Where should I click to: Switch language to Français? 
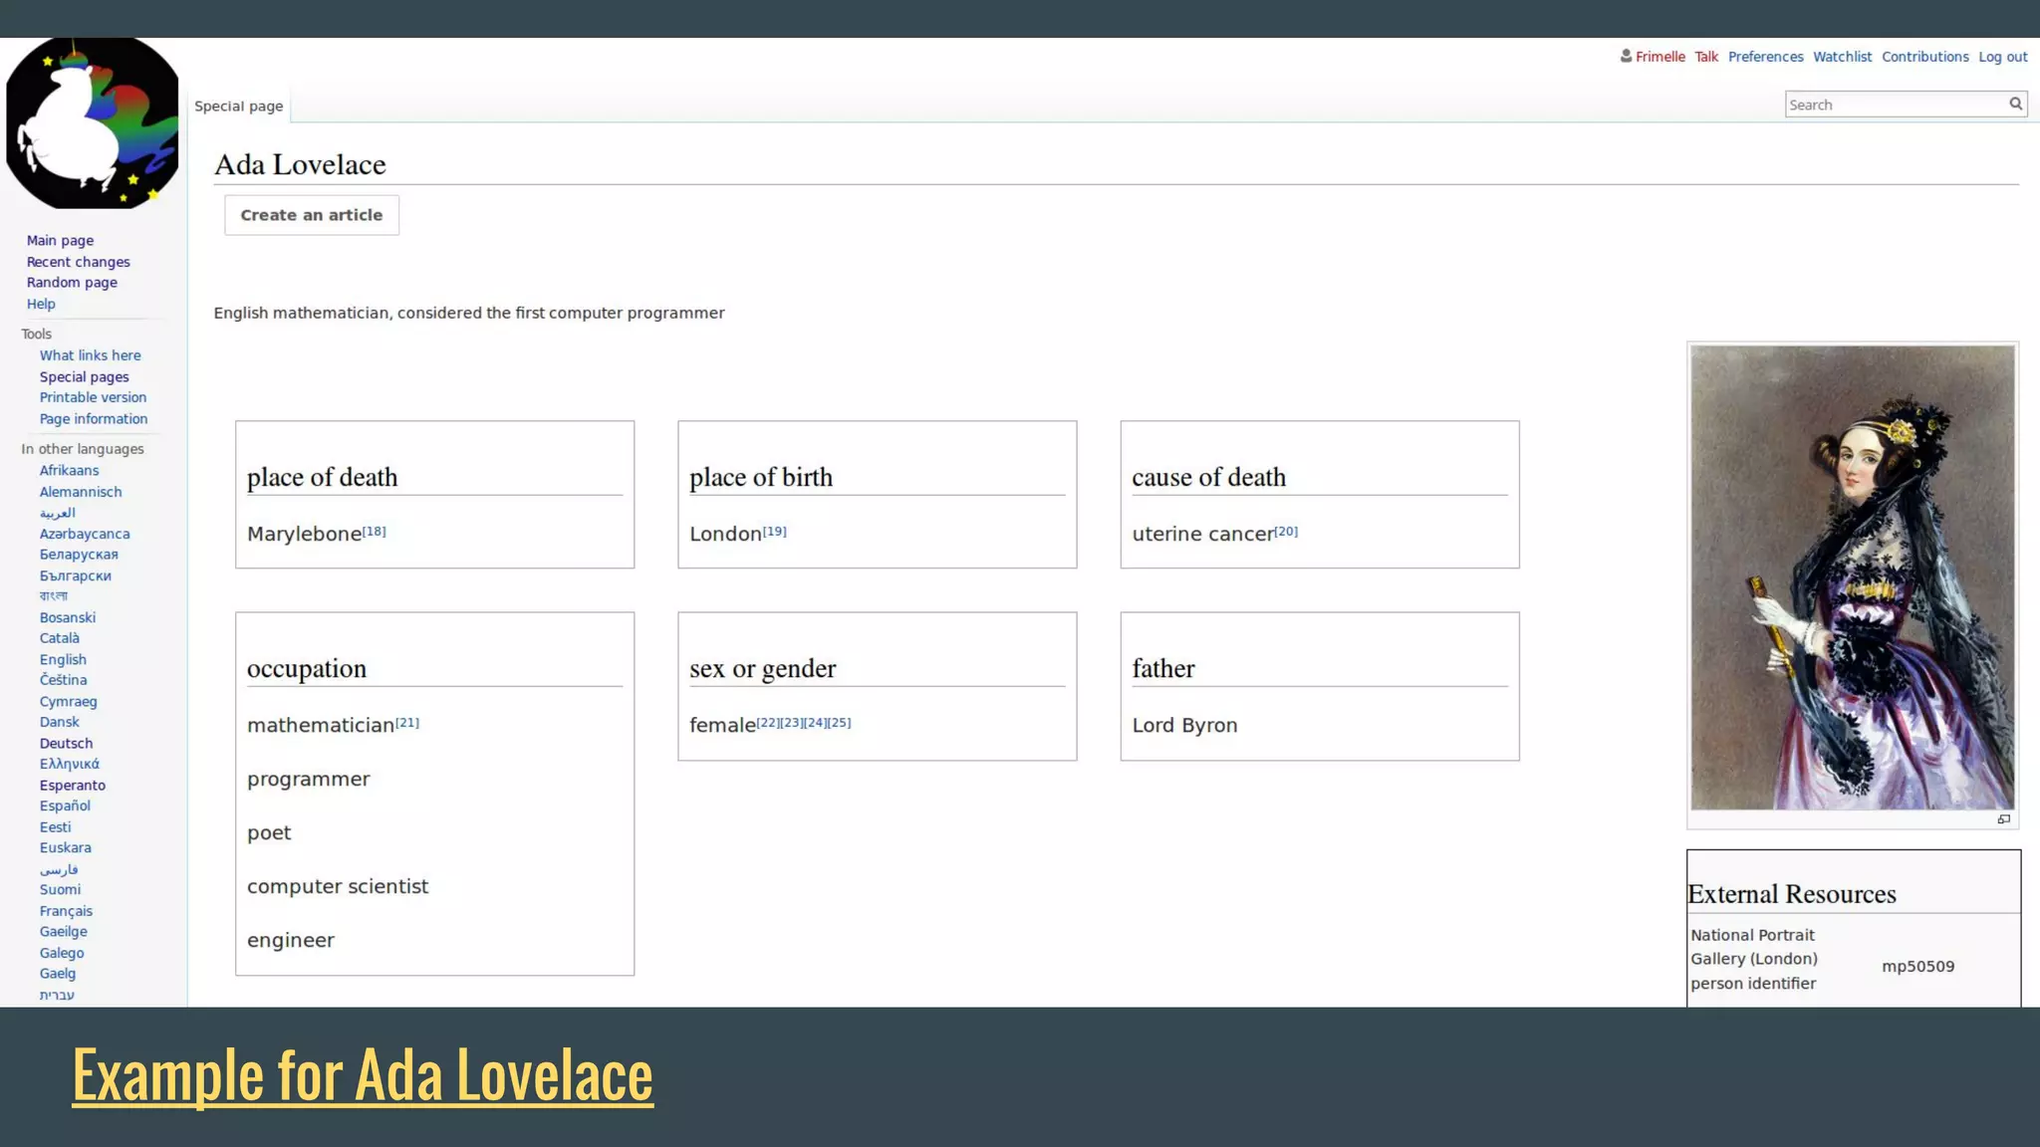pyautogui.click(x=66, y=911)
